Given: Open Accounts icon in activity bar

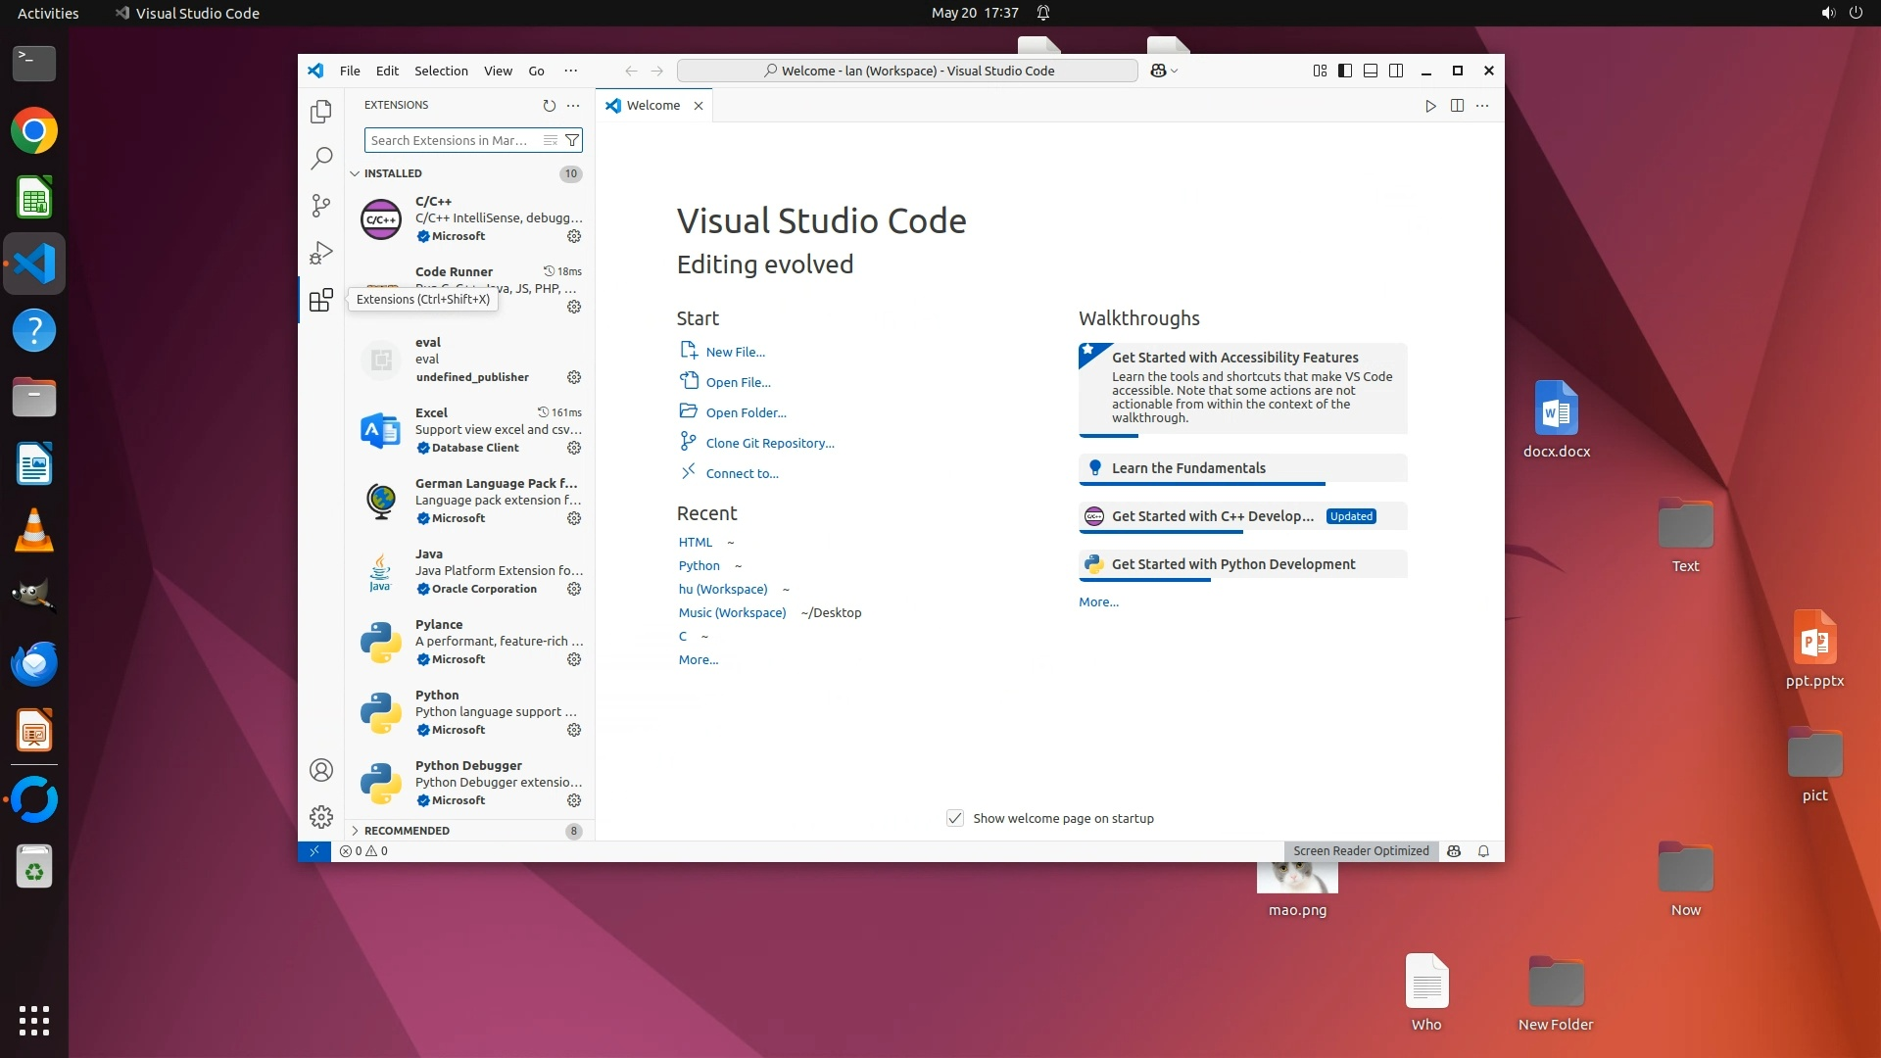Looking at the screenshot, I should click(320, 770).
